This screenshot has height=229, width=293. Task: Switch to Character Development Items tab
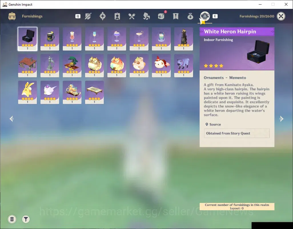[x=117, y=16]
